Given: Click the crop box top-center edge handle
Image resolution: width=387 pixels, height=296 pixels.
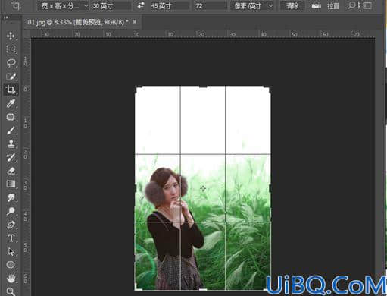Looking at the screenshot, I should (203, 87).
